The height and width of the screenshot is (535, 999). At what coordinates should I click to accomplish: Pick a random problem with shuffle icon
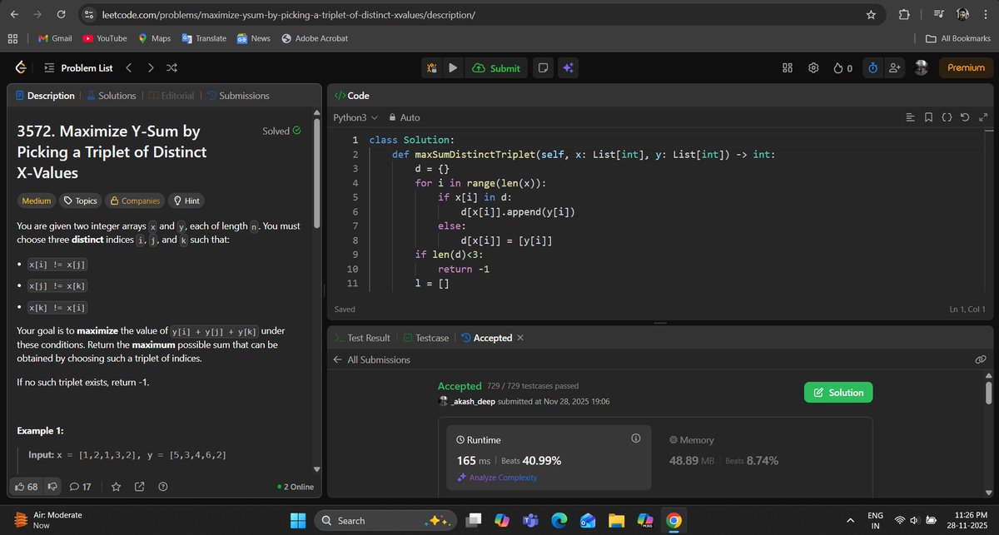tap(171, 68)
